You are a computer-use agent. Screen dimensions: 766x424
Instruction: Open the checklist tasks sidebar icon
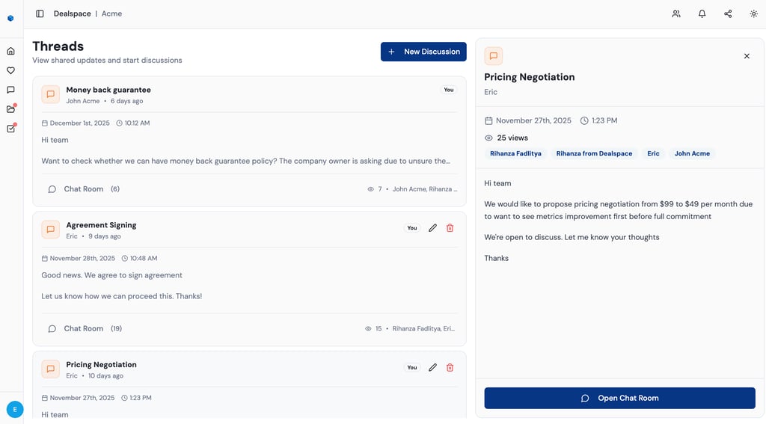tap(10, 129)
